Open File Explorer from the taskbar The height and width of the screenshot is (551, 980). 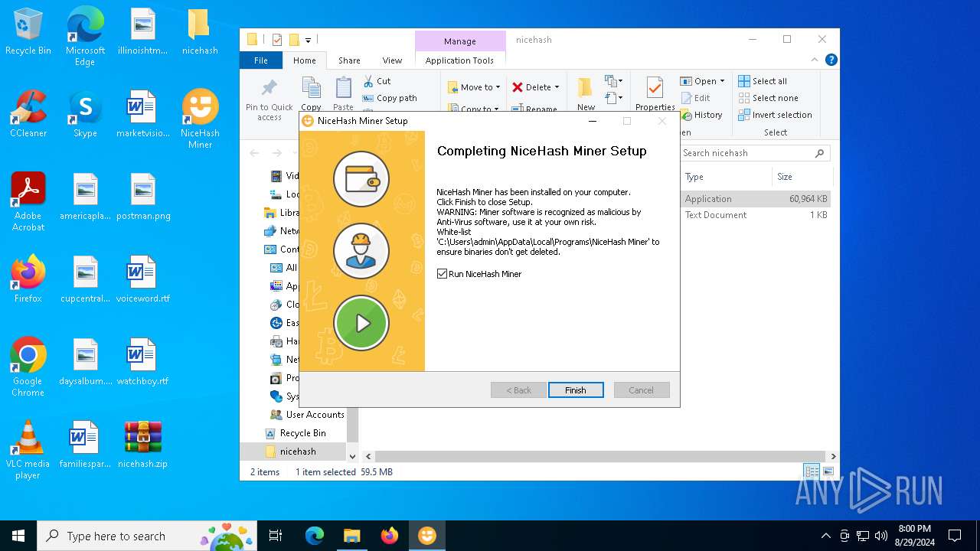click(x=351, y=536)
